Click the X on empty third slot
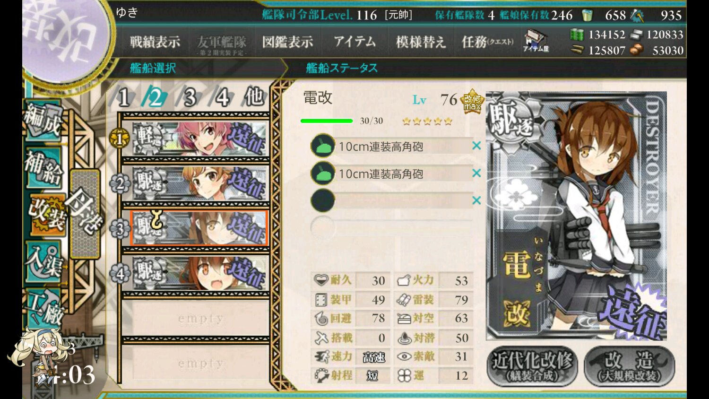The image size is (709, 399). point(476,200)
